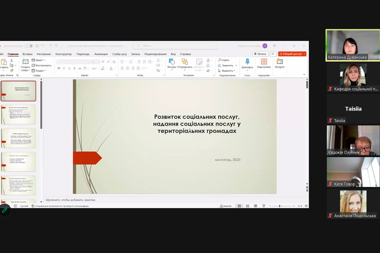This screenshot has height=253, width=380.
Task: Click Создать слайд new slide icon
Action: pyautogui.click(x=25, y=62)
